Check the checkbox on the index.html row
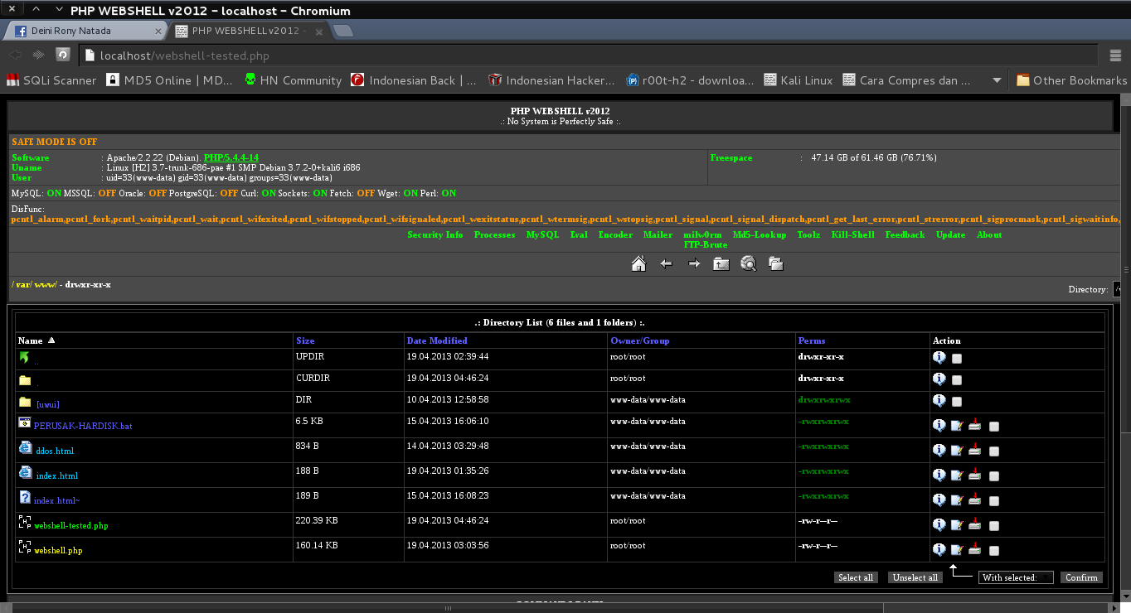The width and height of the screenshot is (1131, 613). (x=994, y=475)
